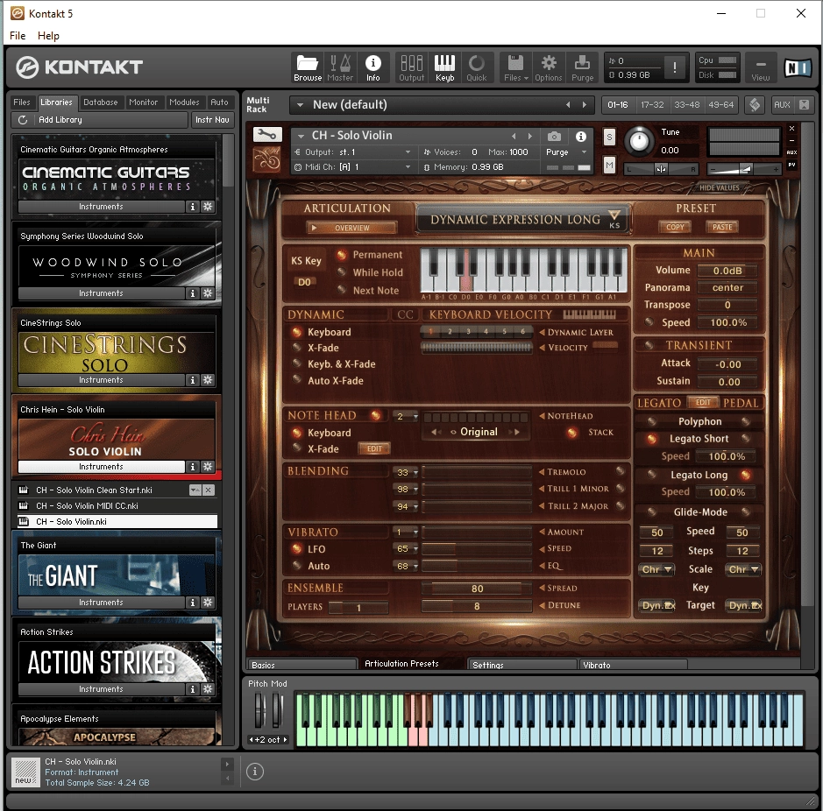Viewport: 823px width, 811px height.
Task: Click the Instr Nav button
Action: tap(212, 120)
